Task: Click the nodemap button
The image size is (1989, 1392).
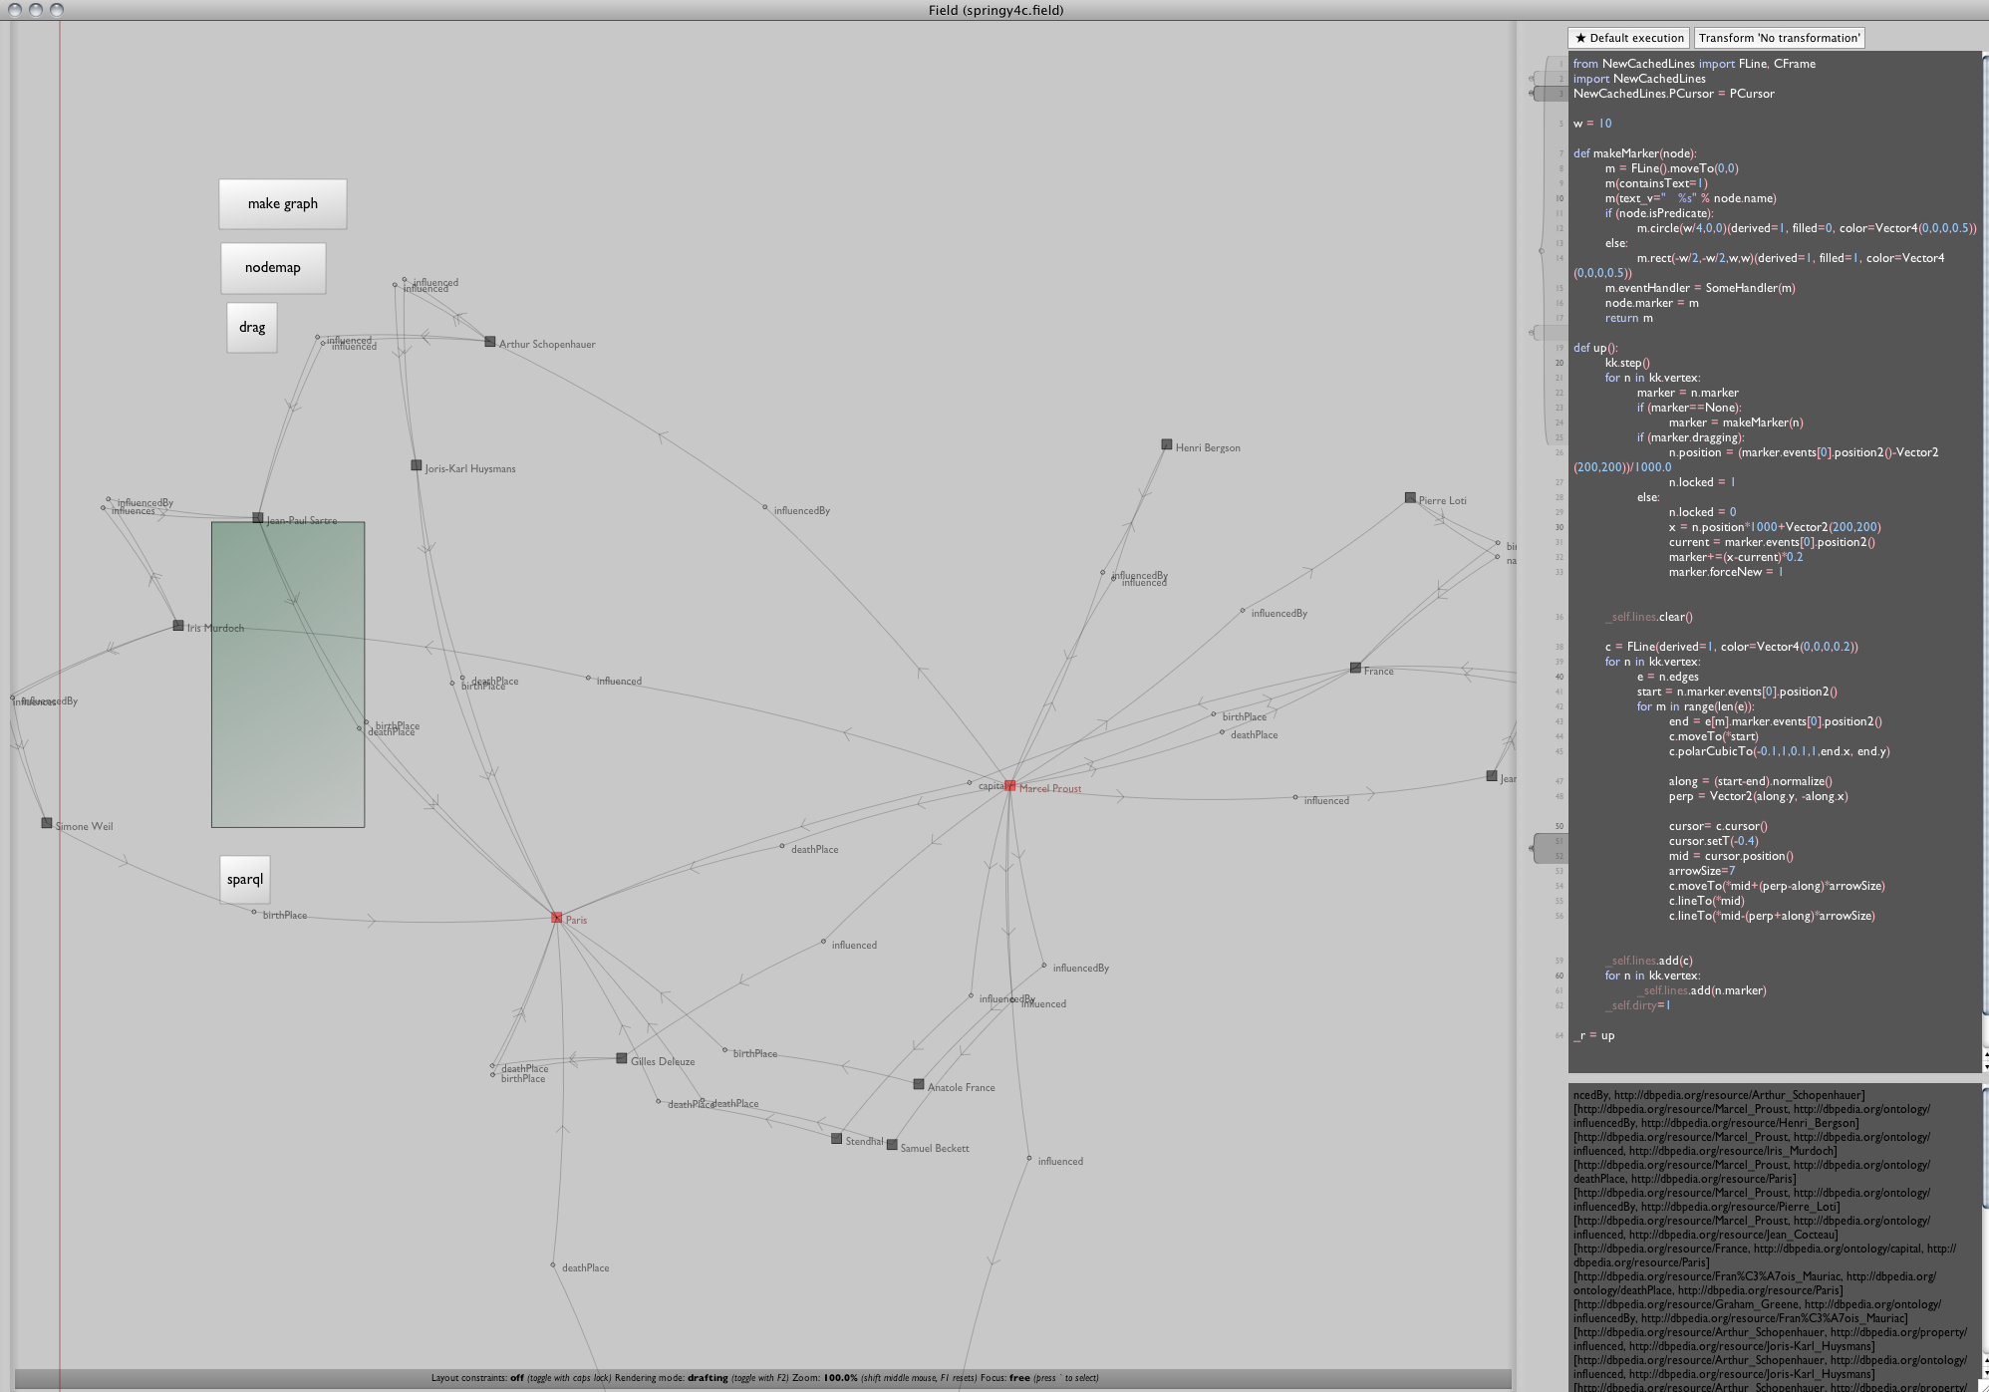Action: [273, 268]
